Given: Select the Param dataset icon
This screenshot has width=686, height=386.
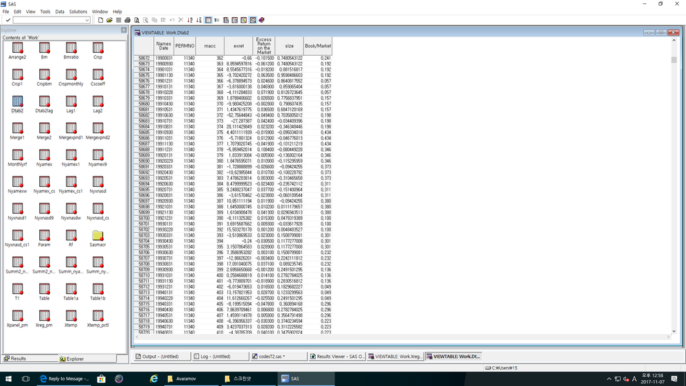Looking at the screenshot, I should coord(44,236).
